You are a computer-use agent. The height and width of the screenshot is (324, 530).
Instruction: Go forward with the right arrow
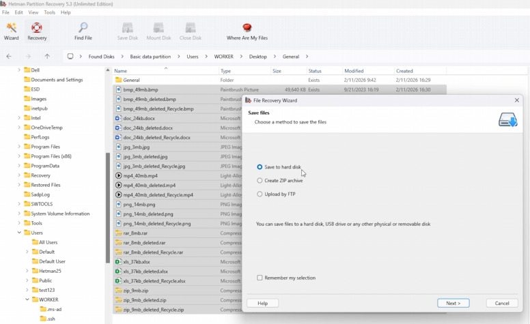click(x=28, y=57)
